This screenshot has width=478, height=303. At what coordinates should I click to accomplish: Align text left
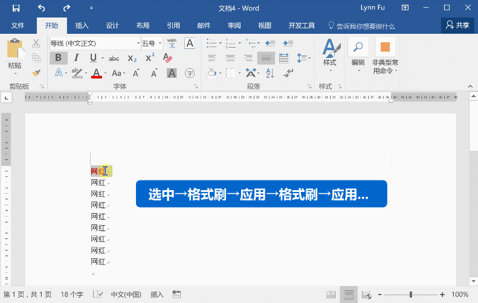click(x=212, y=58)
